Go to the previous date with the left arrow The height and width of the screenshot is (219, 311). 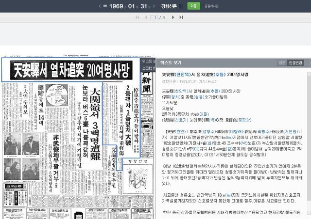(100, 6)
